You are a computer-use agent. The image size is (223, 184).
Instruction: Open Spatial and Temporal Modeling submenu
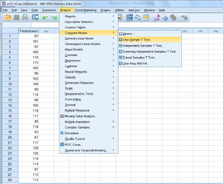pos(89,150)
